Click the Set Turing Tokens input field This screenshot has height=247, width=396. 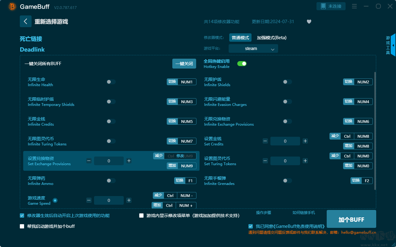pyautogui.click(x=285, y=161)
